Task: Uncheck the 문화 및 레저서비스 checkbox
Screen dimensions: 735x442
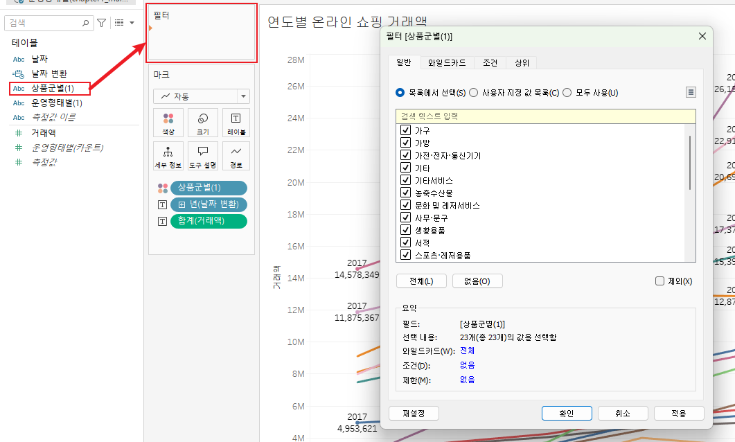Action: point(406,205)
